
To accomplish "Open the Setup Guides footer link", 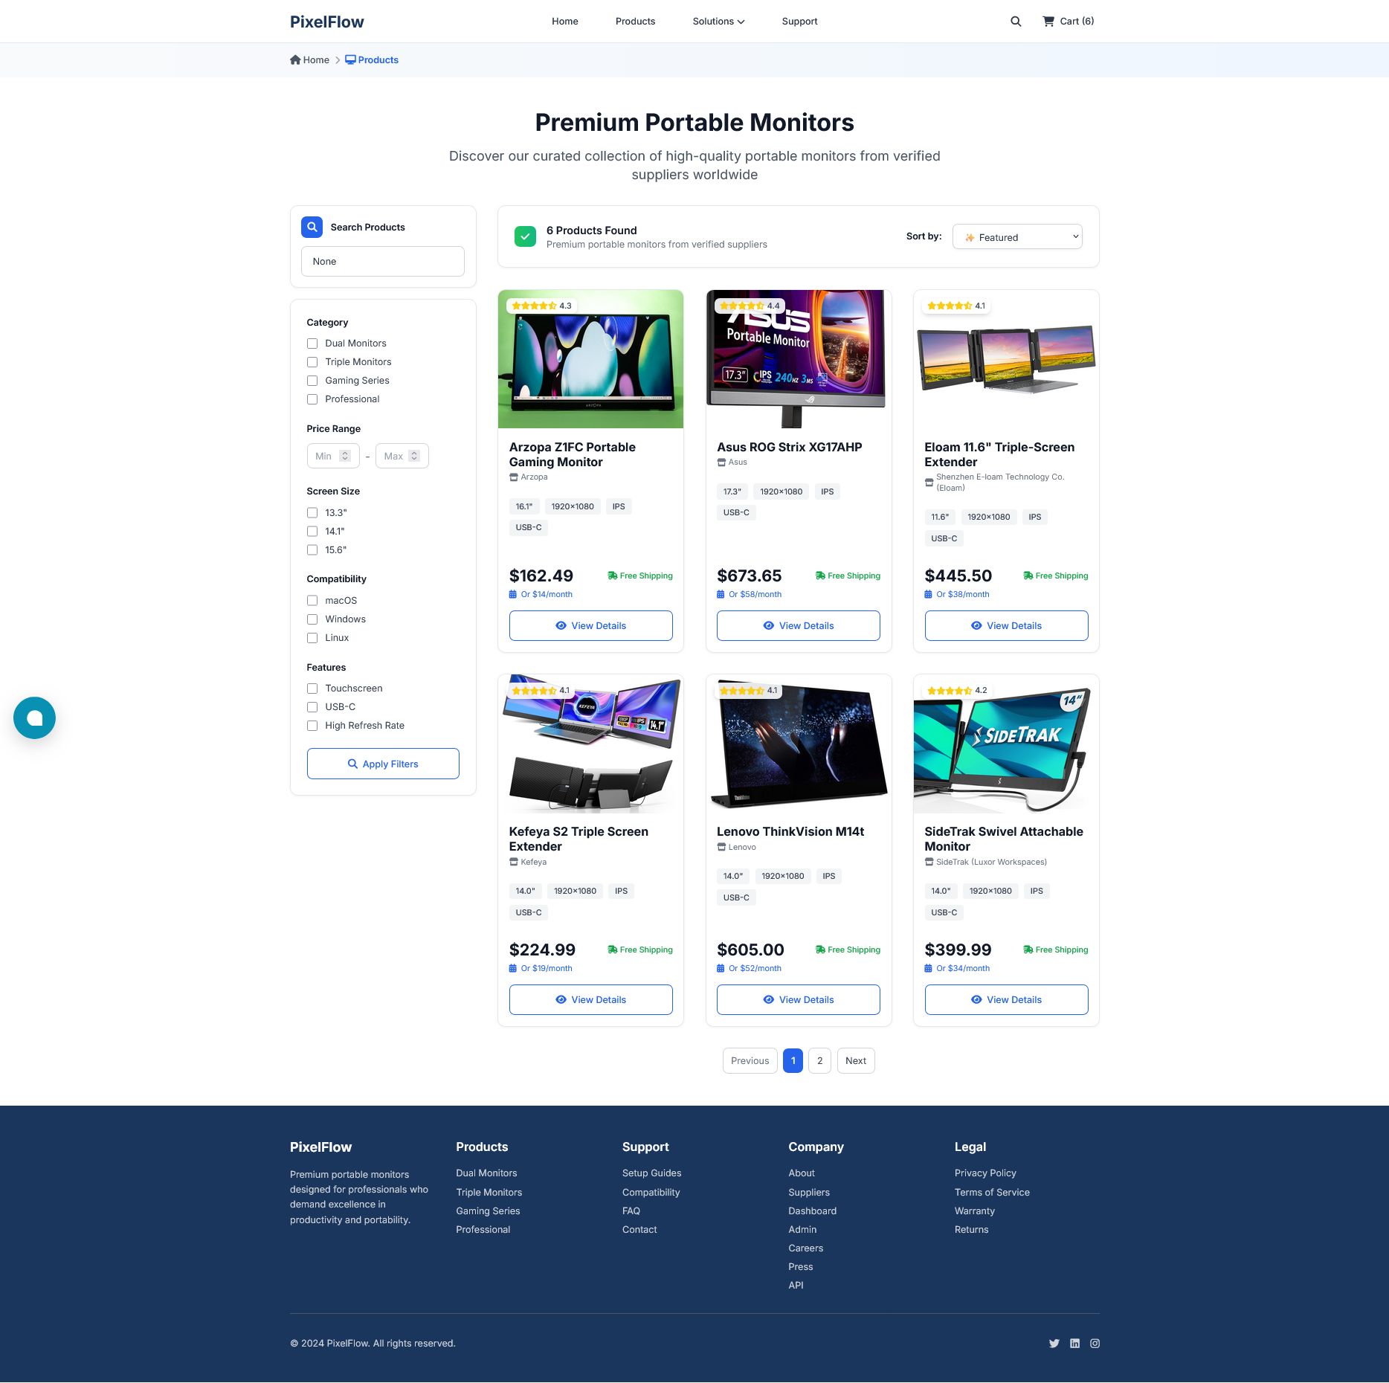I will 652,1173.
